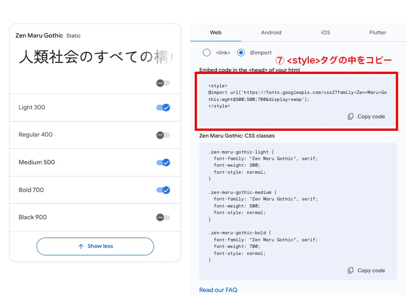The width and height of the screenshot is (413, 295).
Task: Select the <link> radio option
Action: pyautogui.click(x=207, y=53)
